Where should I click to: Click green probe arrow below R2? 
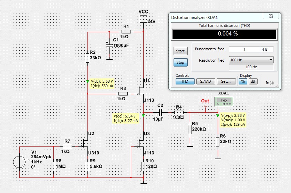coord(87,82)
